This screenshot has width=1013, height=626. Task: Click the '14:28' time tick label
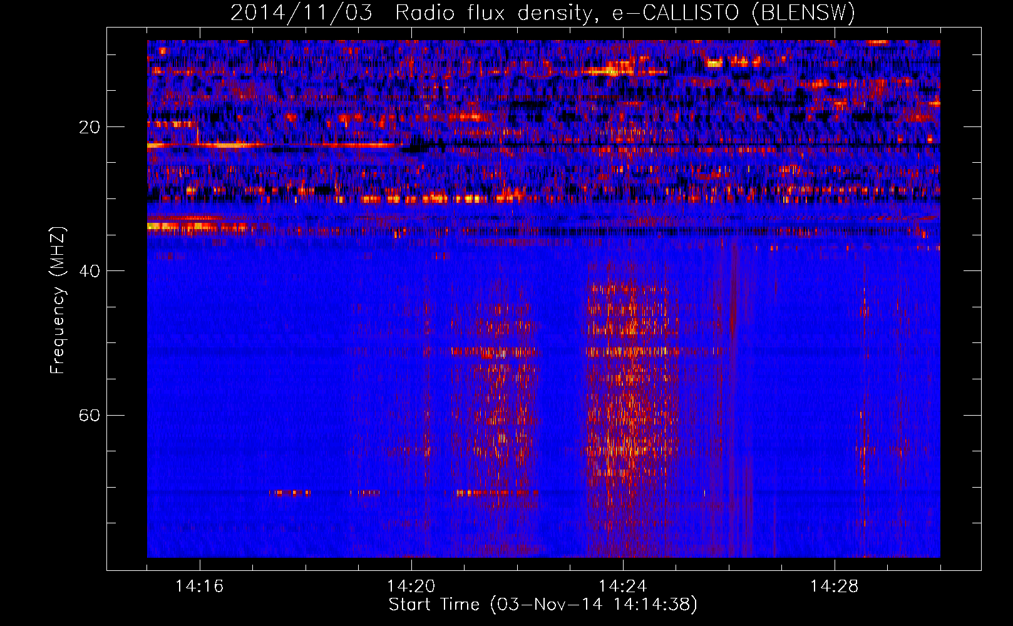click(x=835, y=587)
